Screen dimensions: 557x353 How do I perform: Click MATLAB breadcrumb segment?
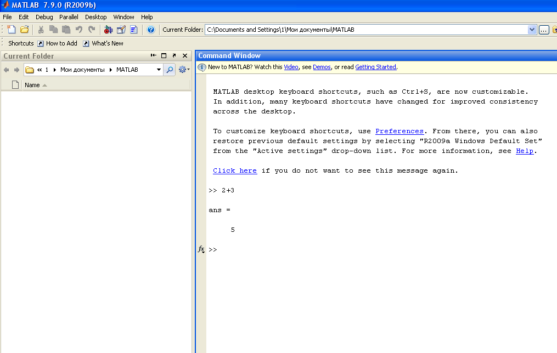(x=127, y=70)
